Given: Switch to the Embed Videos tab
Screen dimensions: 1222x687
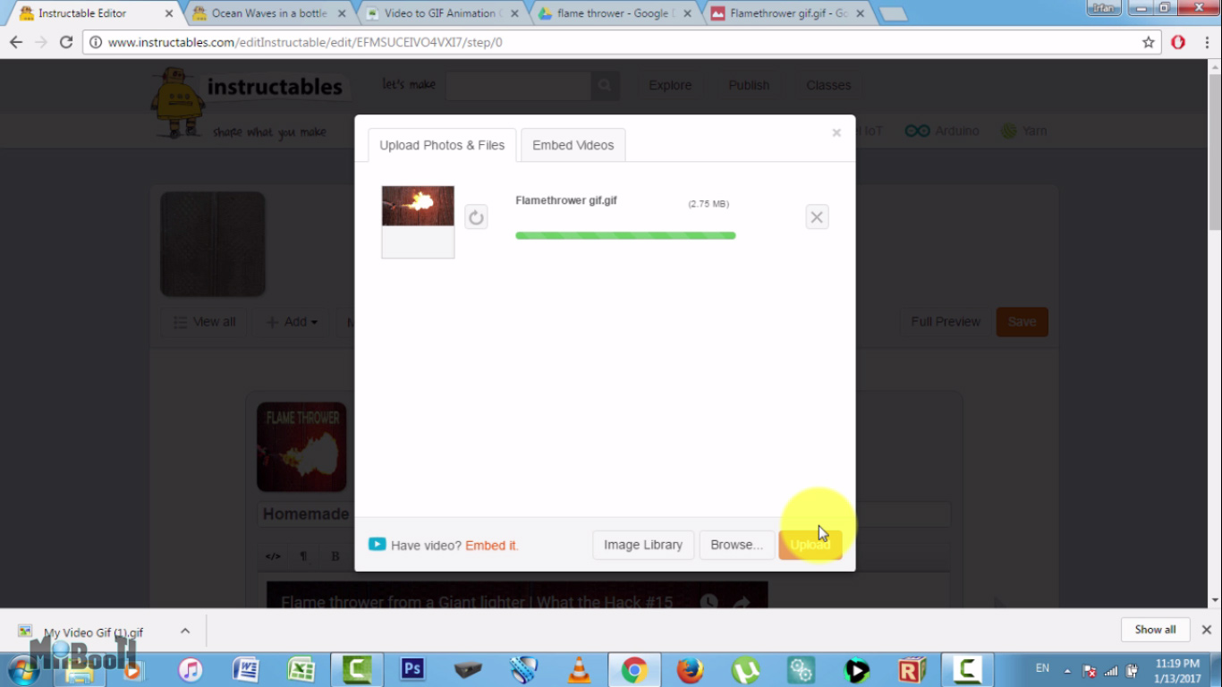Looking at the screenshot, I should (573, 145).
